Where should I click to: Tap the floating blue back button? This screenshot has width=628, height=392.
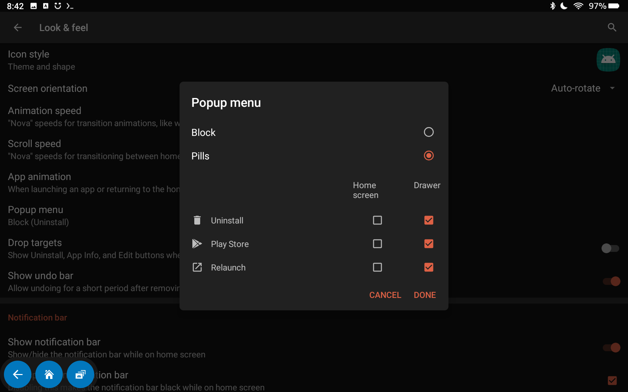[x=18, y=374]
